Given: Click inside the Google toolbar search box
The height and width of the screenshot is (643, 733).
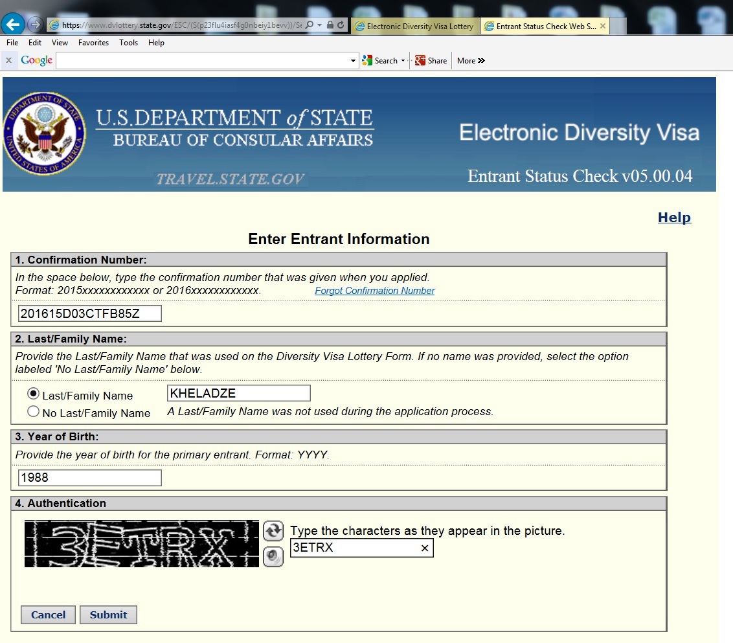Looking at the screenshot, I should click(x=202, y=60).
